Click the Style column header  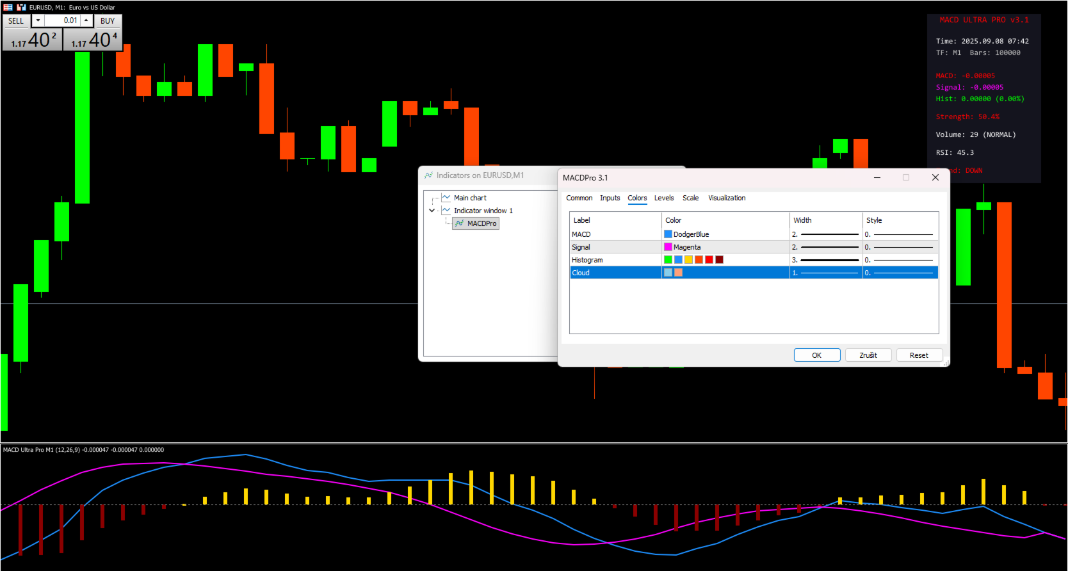pos(900,220)
